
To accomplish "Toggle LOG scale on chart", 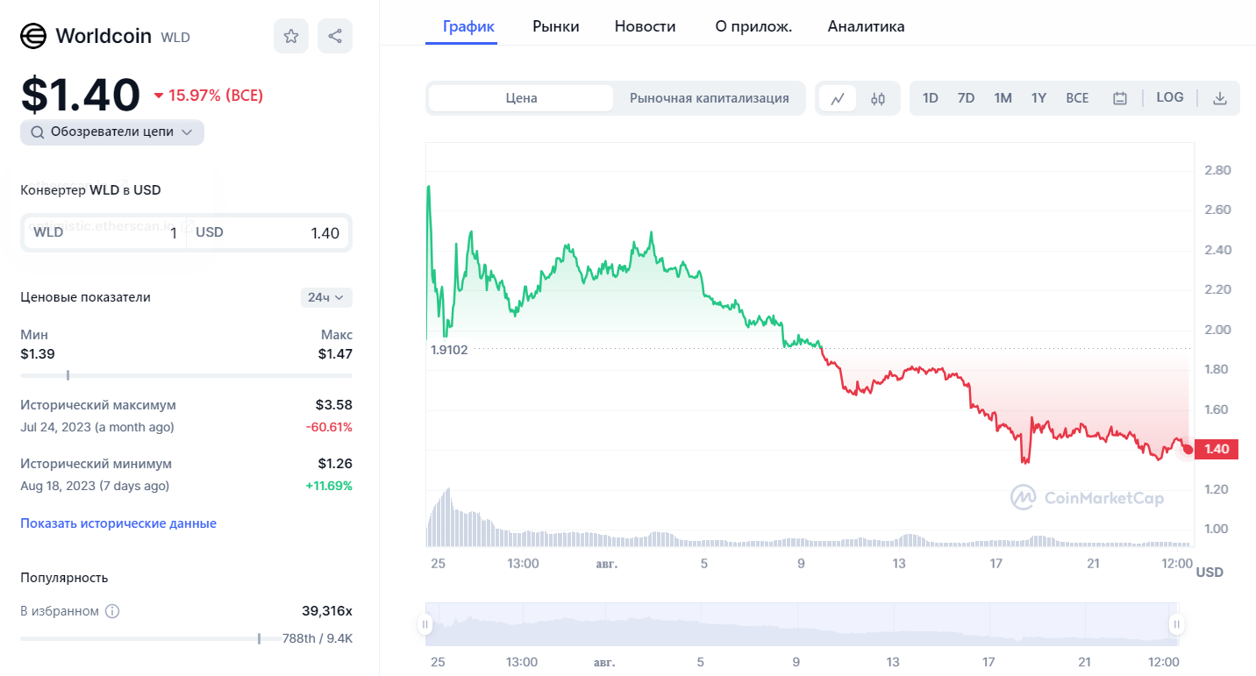I will coord(1170,97).
